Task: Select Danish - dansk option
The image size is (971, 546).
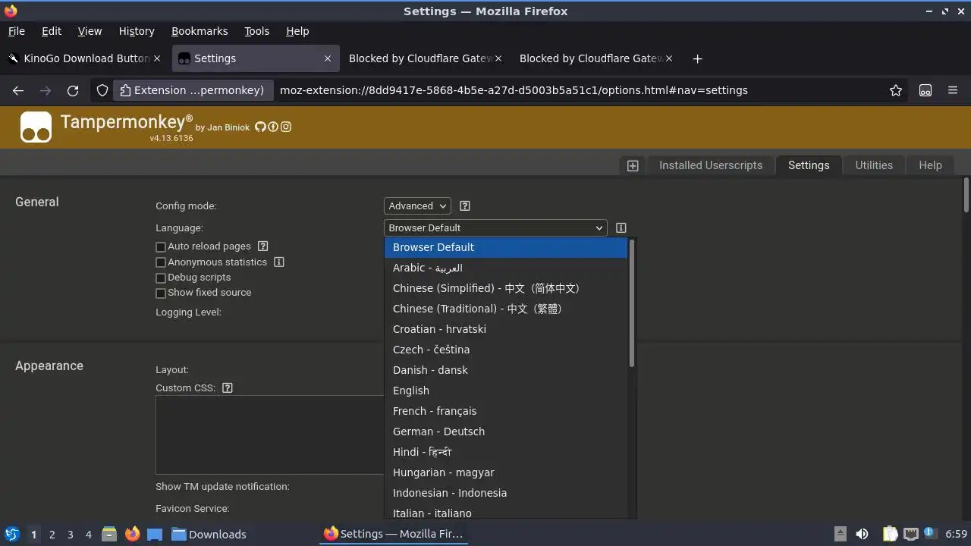Action: click(x=506, y=370)
